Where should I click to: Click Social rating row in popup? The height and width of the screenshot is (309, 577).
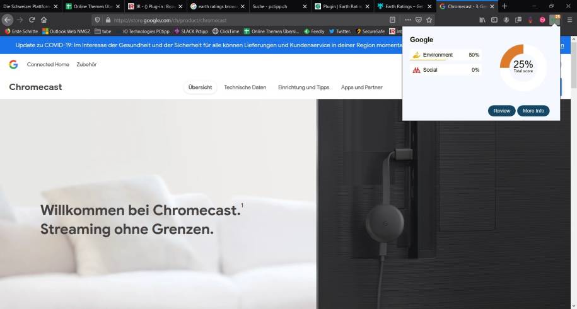click(x=446, y=70)
